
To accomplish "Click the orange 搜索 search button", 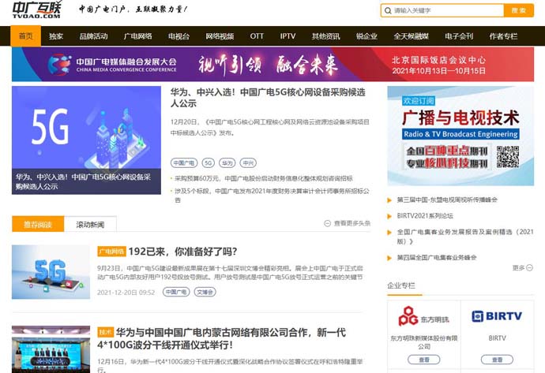I will [x=519, y=10].
